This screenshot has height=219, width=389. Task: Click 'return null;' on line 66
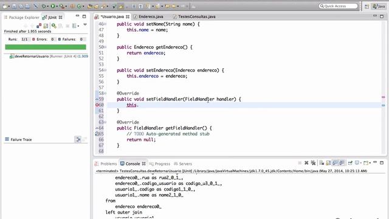(x=141, y=139)
